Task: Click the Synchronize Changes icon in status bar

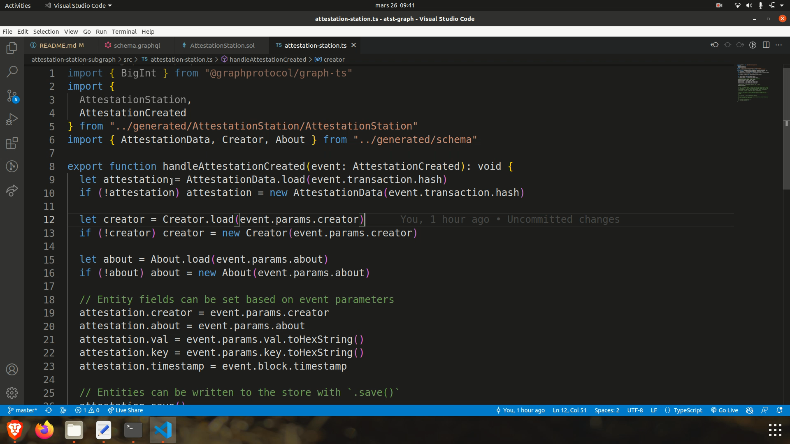Action: (x=49, y=410)
